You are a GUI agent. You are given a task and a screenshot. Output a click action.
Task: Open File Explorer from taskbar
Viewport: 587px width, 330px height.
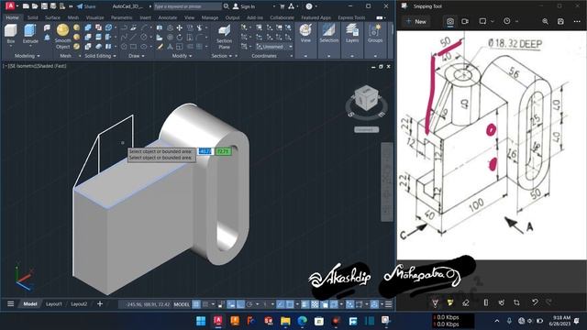[285, 321]
